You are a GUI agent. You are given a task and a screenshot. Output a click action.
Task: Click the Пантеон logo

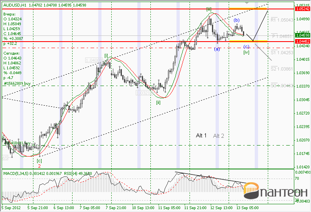(275, 191)
